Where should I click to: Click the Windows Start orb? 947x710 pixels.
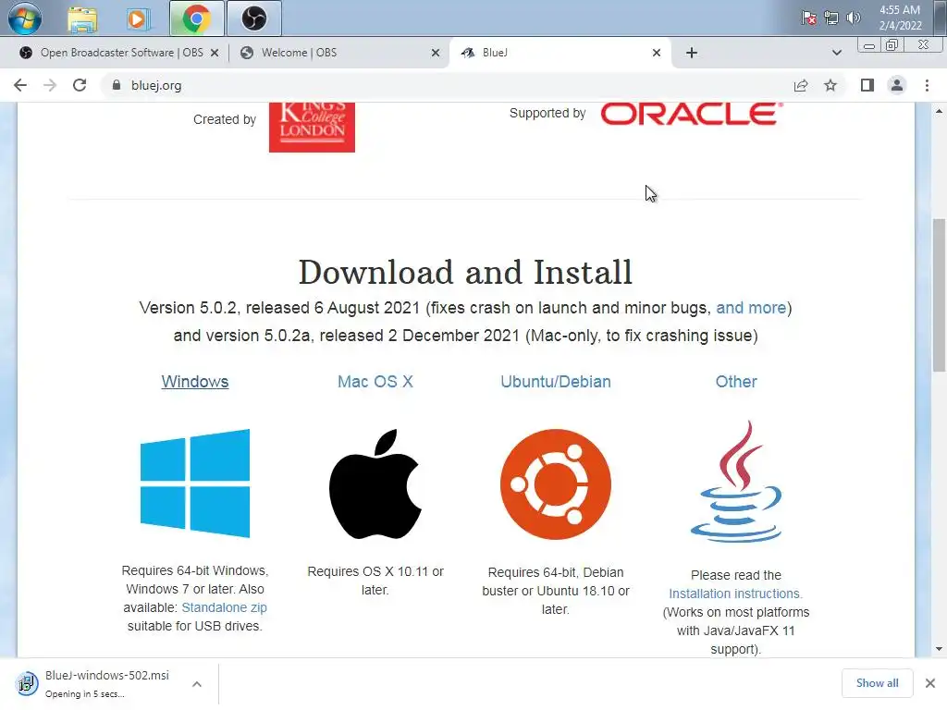25,18
